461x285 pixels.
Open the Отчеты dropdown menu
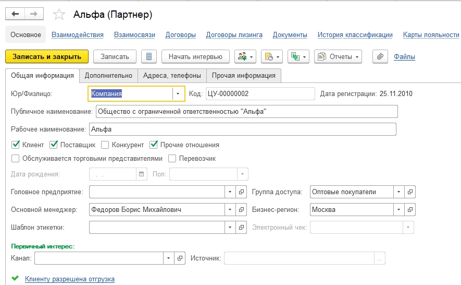pyautogui.click(x=338, y=56)
